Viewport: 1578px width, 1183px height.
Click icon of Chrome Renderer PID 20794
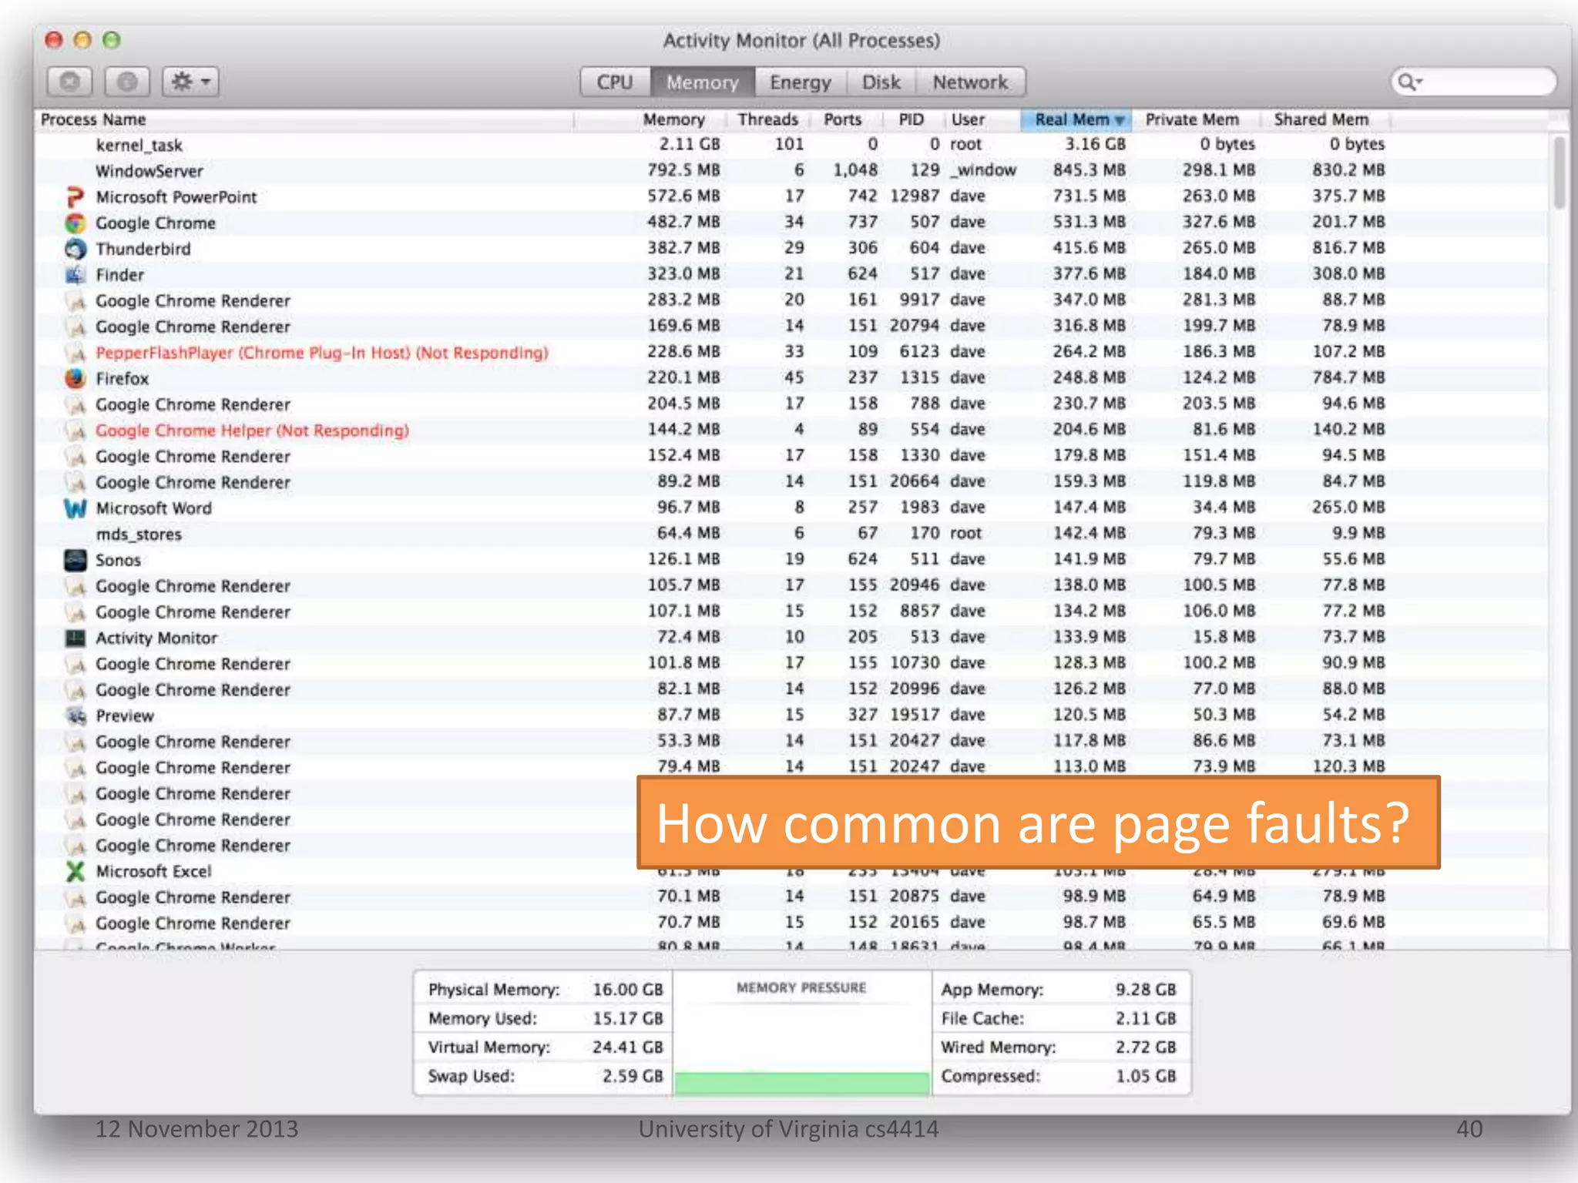(76, 327)
